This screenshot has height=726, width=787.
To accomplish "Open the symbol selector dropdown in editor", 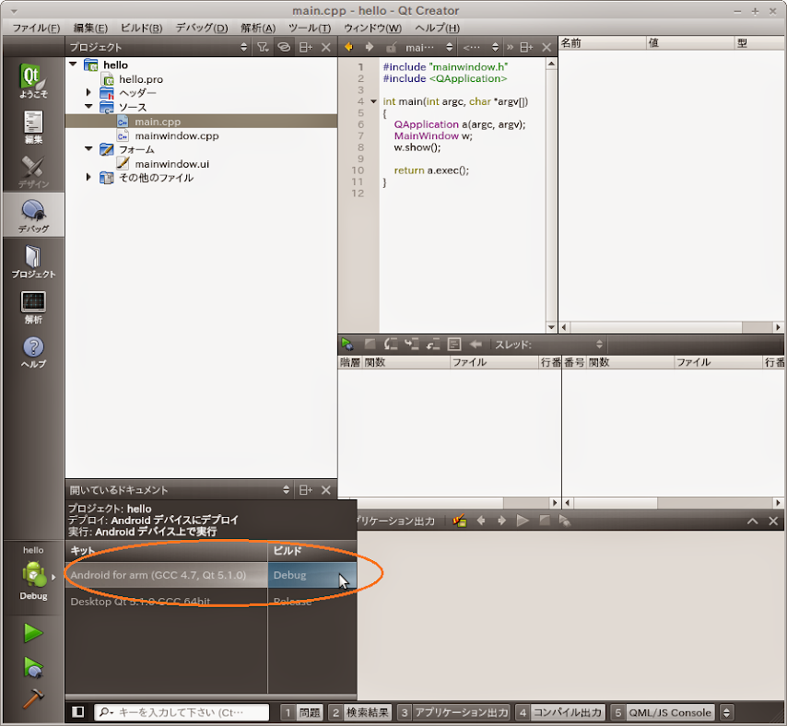I will click(480, 47).
